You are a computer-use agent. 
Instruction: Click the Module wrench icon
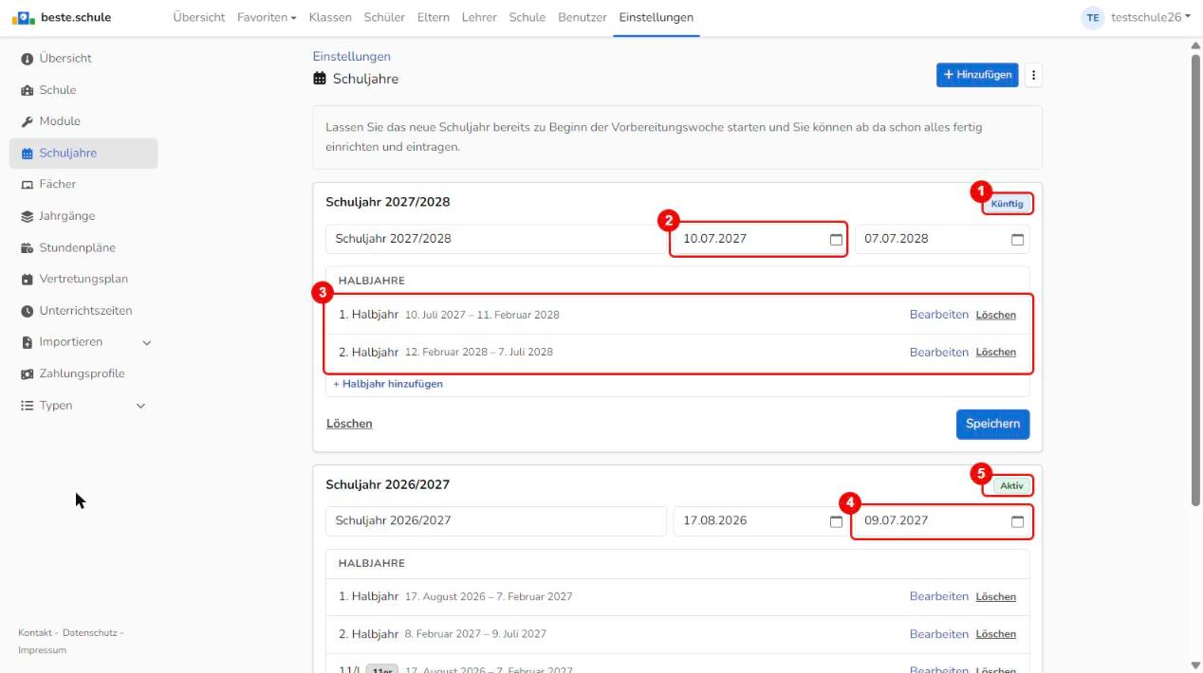(27, 121)
